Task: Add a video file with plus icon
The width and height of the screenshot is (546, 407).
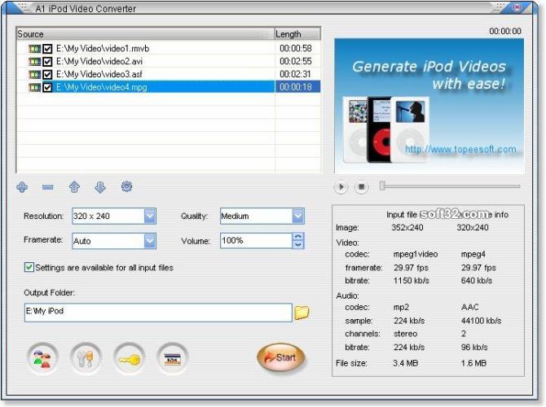Action: tap(22, 187)
